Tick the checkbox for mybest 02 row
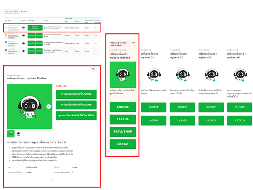The height and width of the screenshot is (190, 253). coord(6,45)
